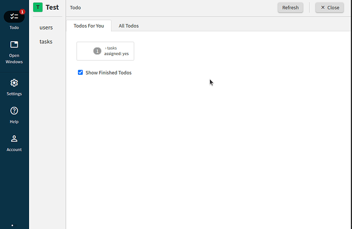352x229 pixels.
Task: Click the Help question mark icon
Action: [x=14, y=111]
